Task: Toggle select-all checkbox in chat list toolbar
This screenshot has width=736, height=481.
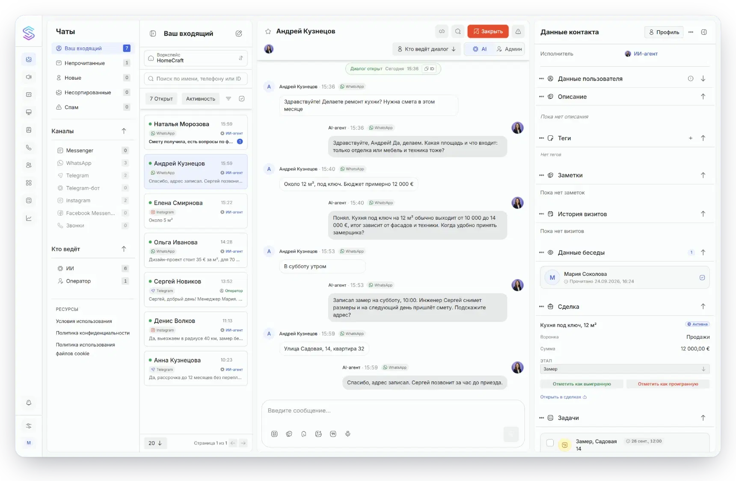Action: 242,99
